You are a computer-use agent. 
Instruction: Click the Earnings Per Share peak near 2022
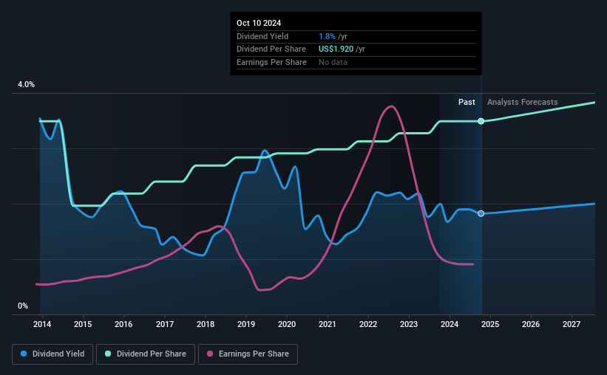point(392,106)
